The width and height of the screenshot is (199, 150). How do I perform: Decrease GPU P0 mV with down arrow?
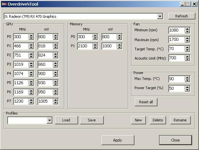(56, 38)
